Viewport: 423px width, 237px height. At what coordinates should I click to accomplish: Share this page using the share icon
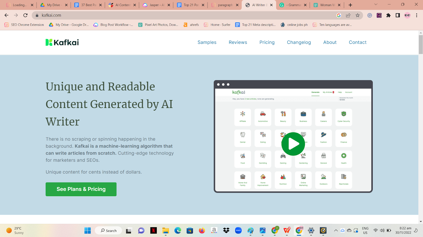pyautogui.click(x=348, y=15)
